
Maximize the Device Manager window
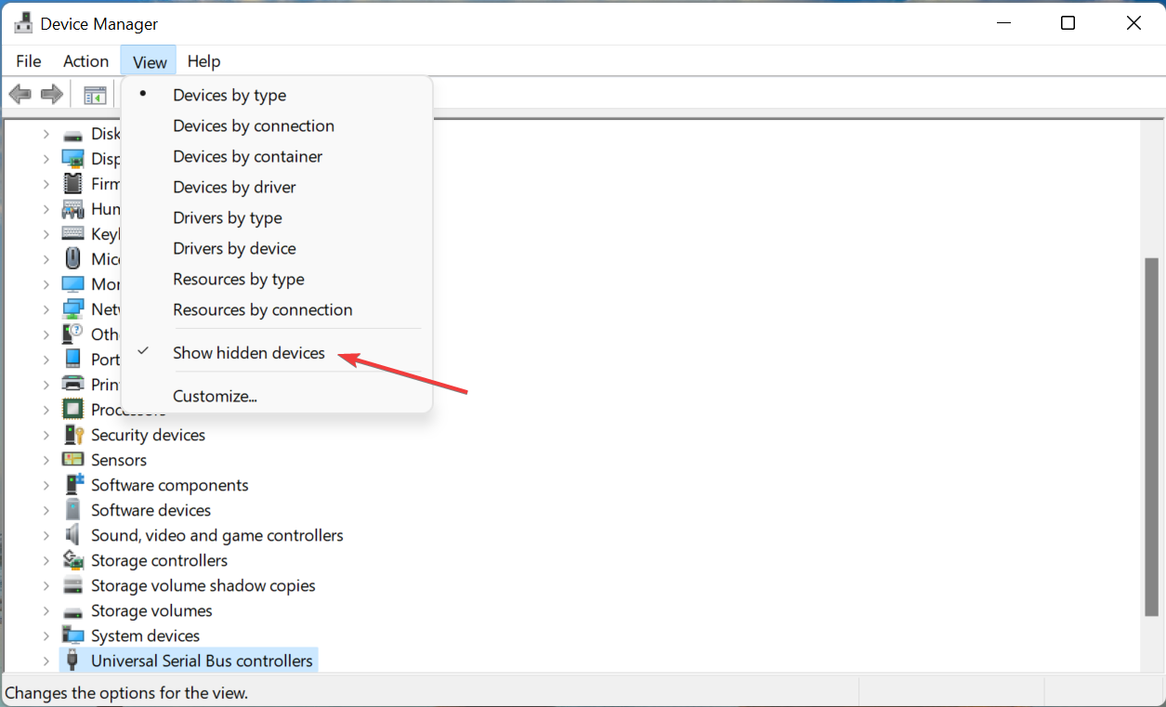(1068, 23)
